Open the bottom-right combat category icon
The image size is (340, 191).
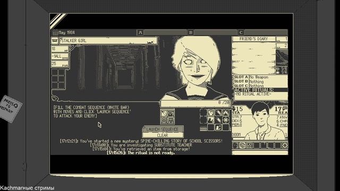(171, 120)
